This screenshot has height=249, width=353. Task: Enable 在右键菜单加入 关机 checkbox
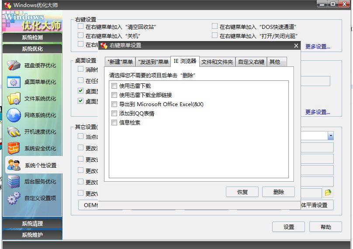click(x=80, y=35)
